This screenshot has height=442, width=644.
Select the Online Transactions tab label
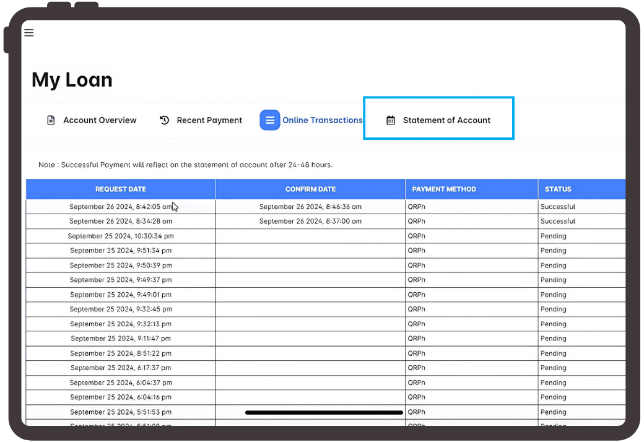pyautogui.click(x=322, y=120)
